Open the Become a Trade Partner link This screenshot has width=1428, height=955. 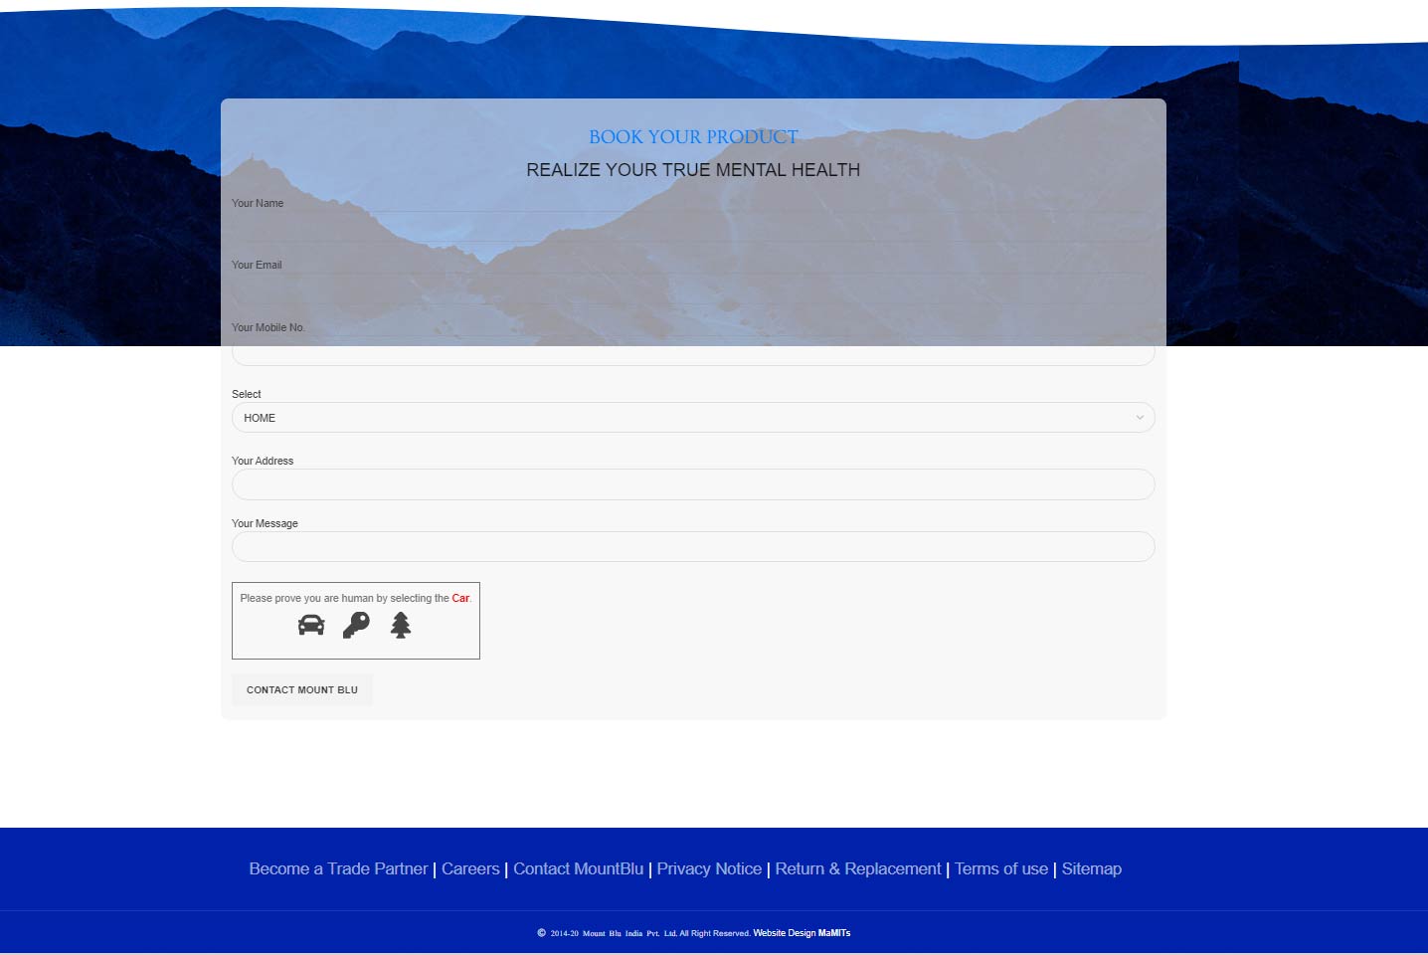(338, 869)
